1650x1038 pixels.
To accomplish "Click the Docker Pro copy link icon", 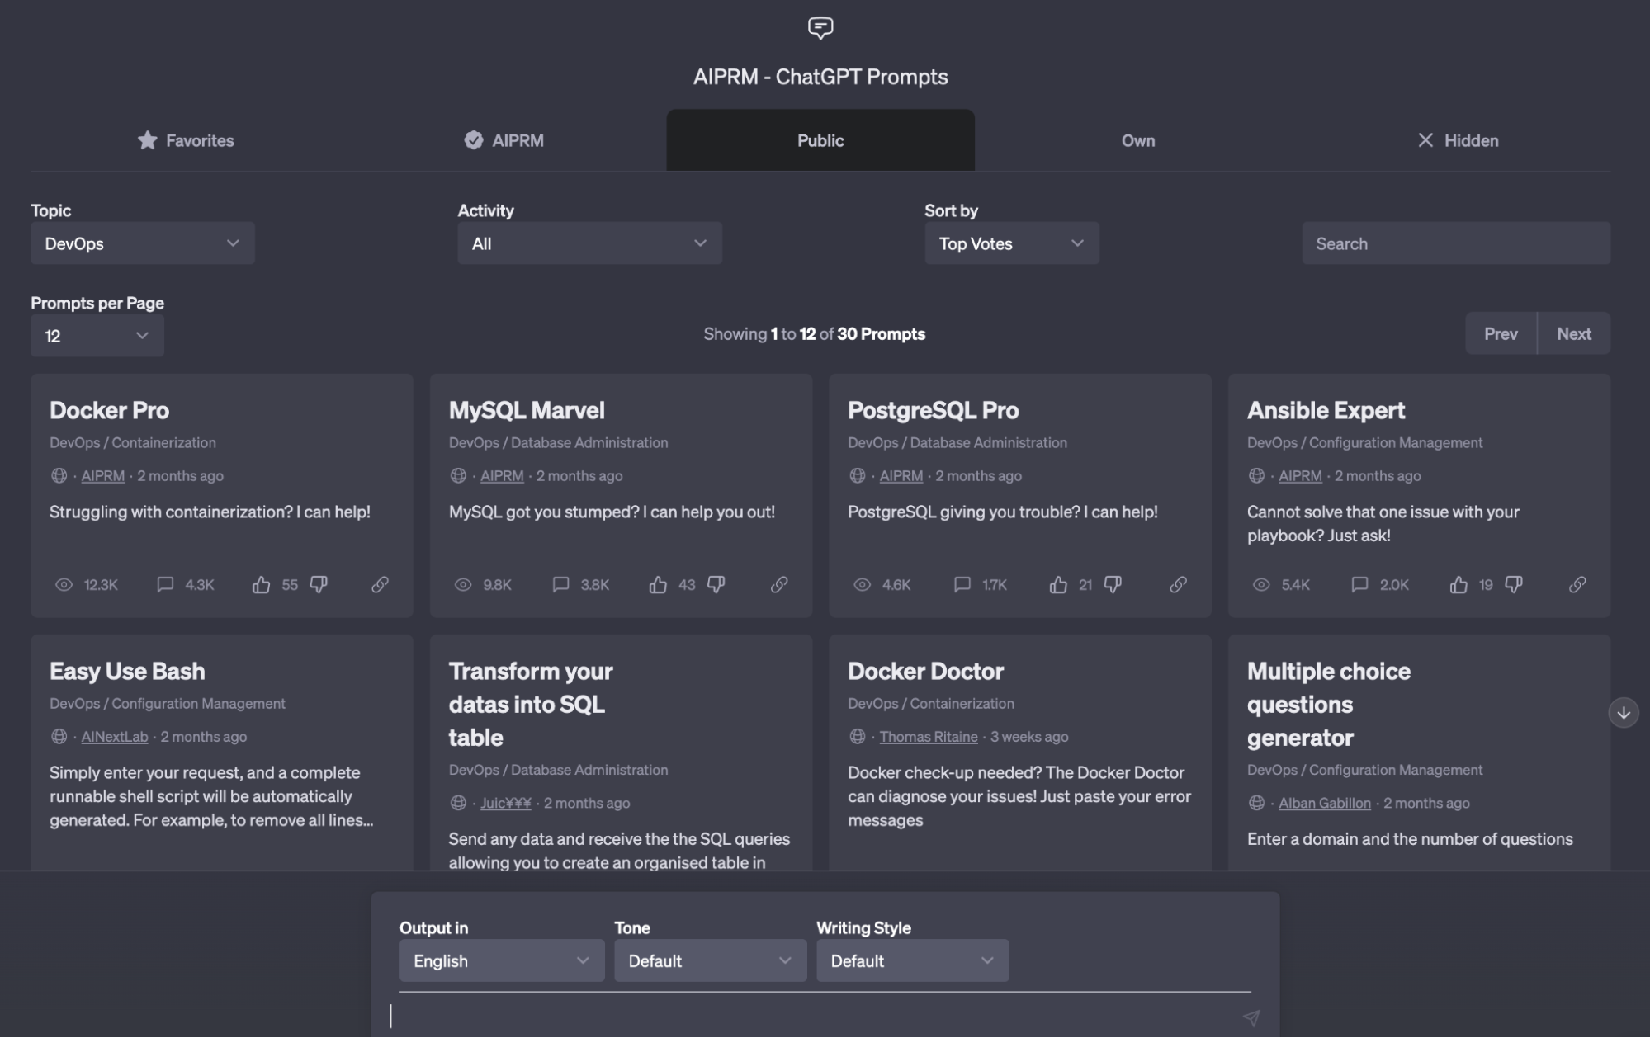I will click(379, 583).
